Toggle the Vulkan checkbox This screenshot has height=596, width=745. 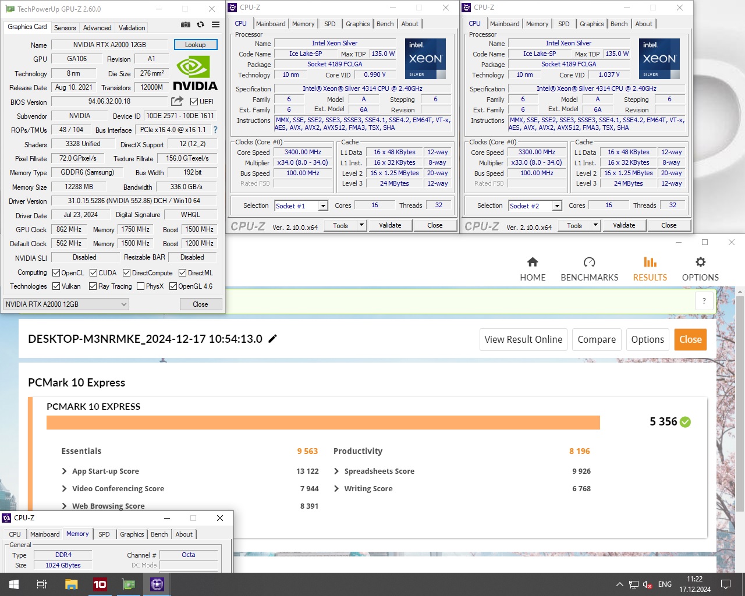56,286
